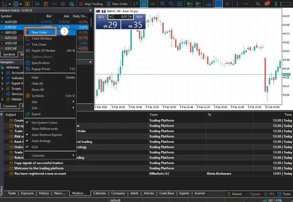The height and width of the screenshot is (202, 293).
Task: Close the Navigator panel
Action: coord(90,62)
